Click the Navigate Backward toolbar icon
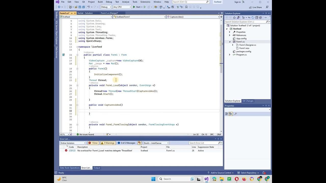 tap(59, 7)
